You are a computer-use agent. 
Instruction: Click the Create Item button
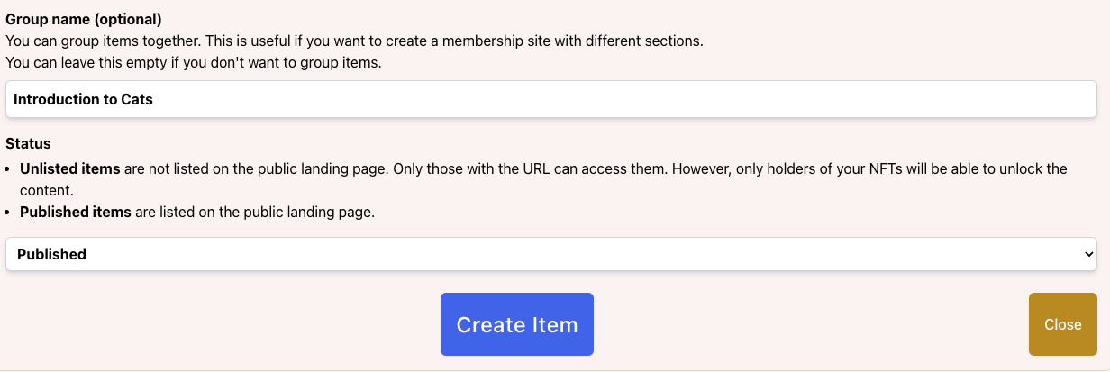(x=517, y=324)
